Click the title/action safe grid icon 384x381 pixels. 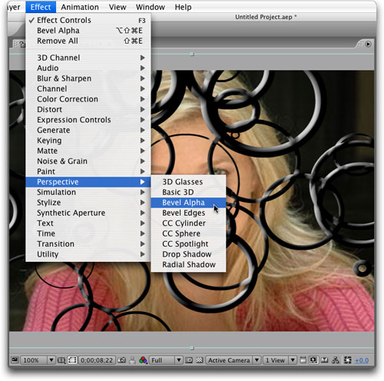tap(61, 360)
